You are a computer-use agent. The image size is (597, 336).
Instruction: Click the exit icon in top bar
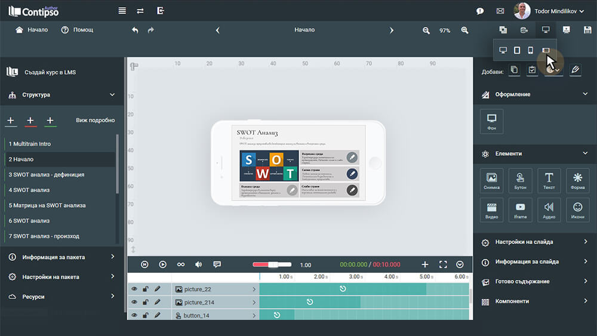tap(160, 11)
